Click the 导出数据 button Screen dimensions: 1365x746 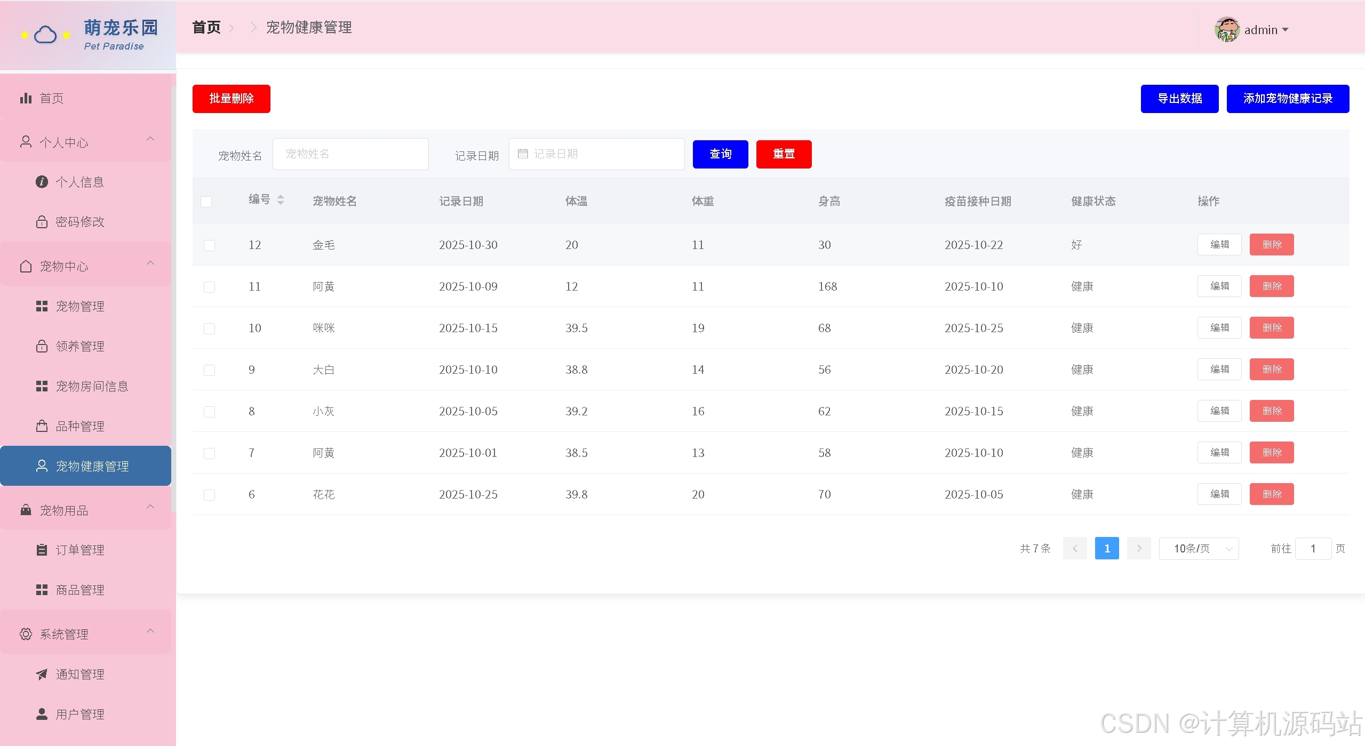click(1179, 99)
